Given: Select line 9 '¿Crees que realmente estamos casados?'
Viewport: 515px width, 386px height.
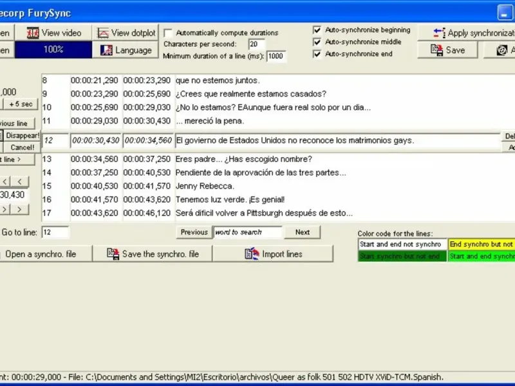Looking at the screenshot, I should pos(251,94).
